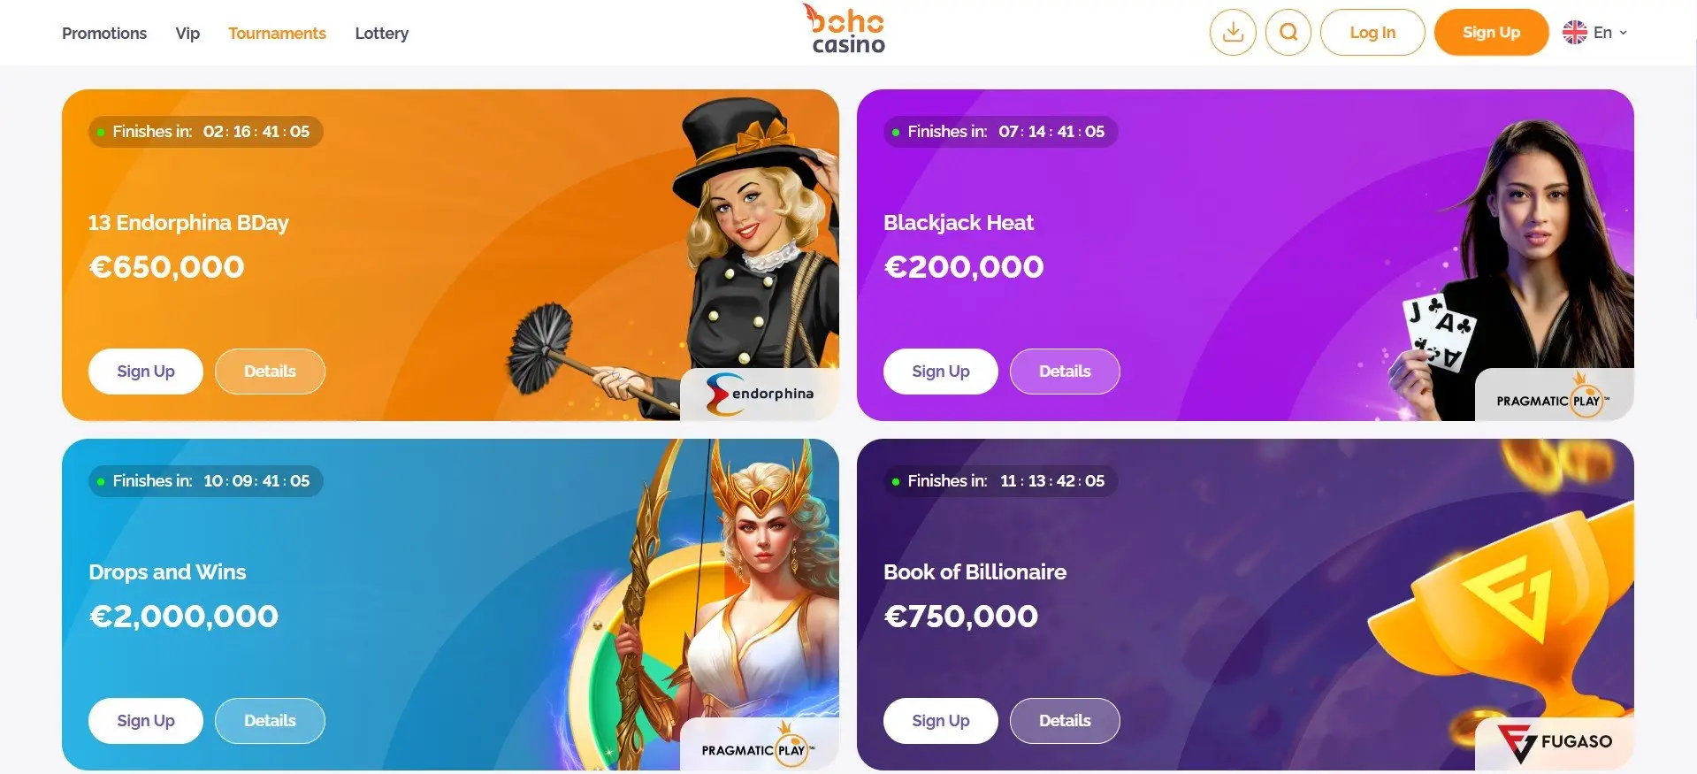
Task: Click the Log In button
Action: [x=1372, y=33]
